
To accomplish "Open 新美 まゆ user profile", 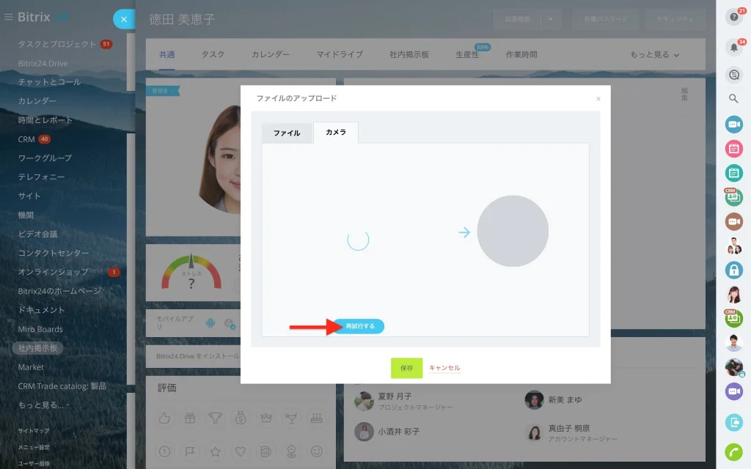I will pyautogui.click(x=565, y=399).
